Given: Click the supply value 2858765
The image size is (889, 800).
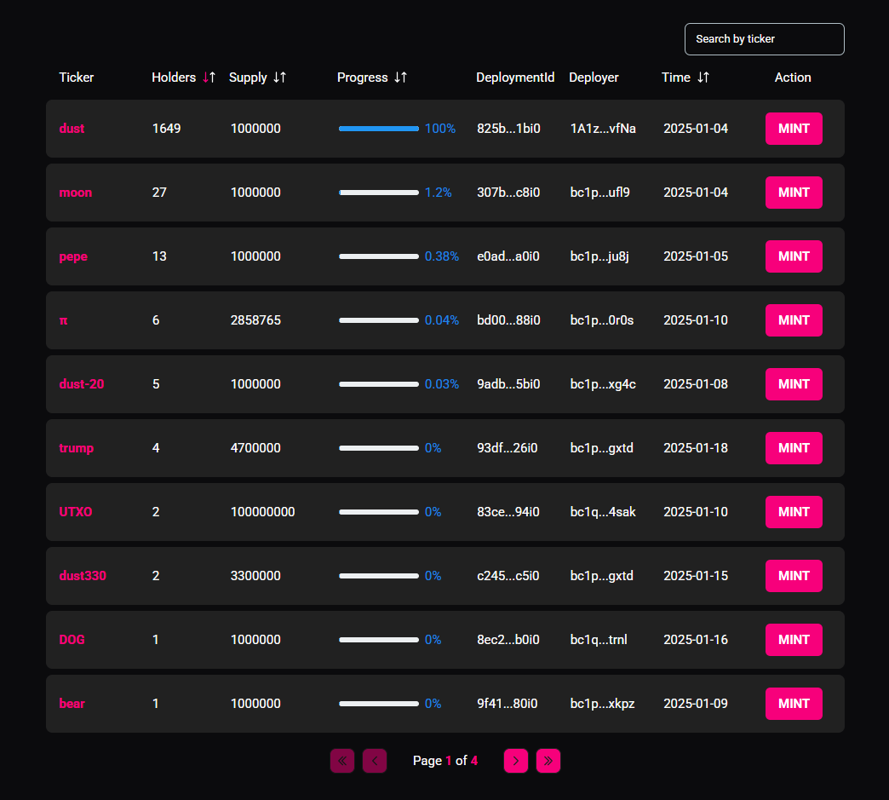Looking at the screenshot, I should (255, 320).
